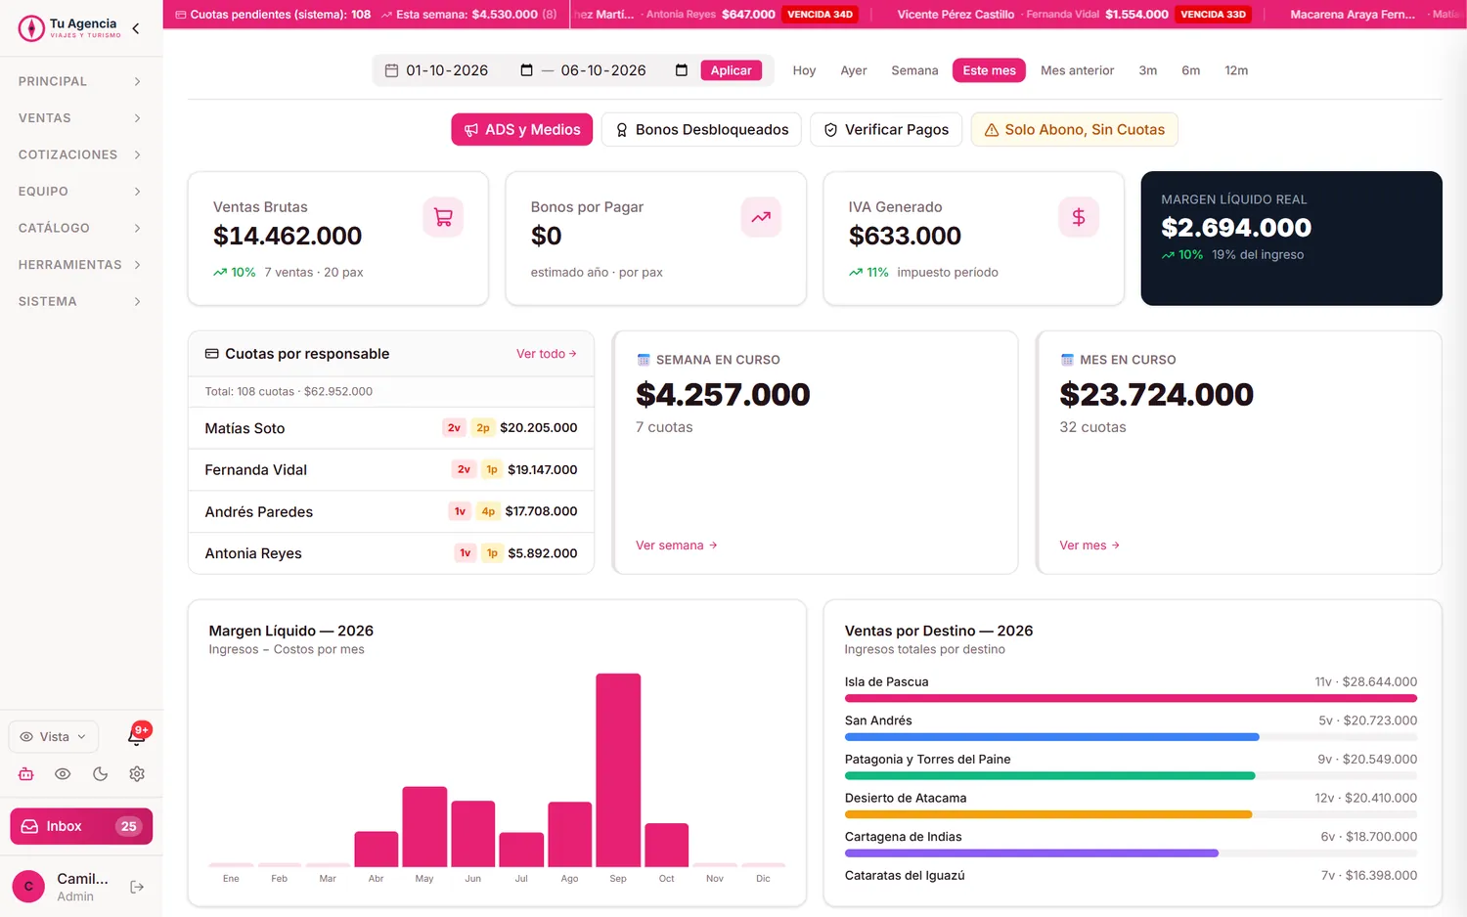
Task: Open calendar picker for start date 01-10-2026
Action: coord(526,70)
